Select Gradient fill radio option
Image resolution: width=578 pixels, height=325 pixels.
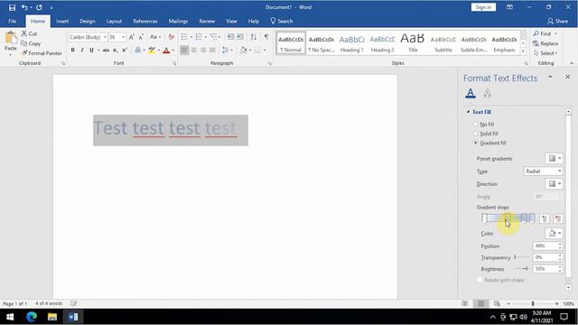[476, 143]
